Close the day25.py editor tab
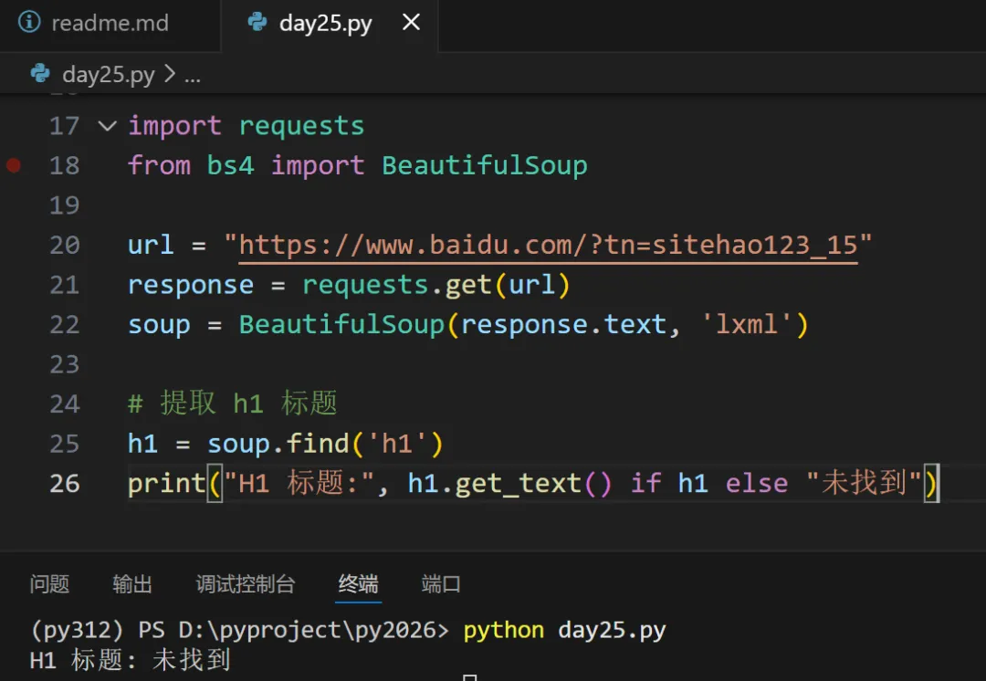Viewport: 986px width, 681px height. [412, 23]
